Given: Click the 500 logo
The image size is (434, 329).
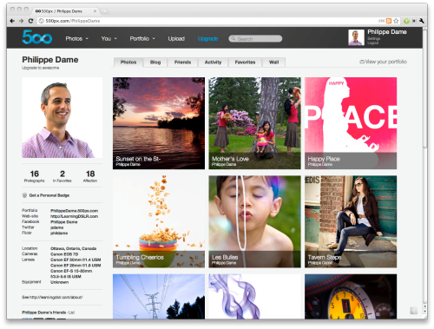Looking at the screenshot, I should click(x=37, y=37).
